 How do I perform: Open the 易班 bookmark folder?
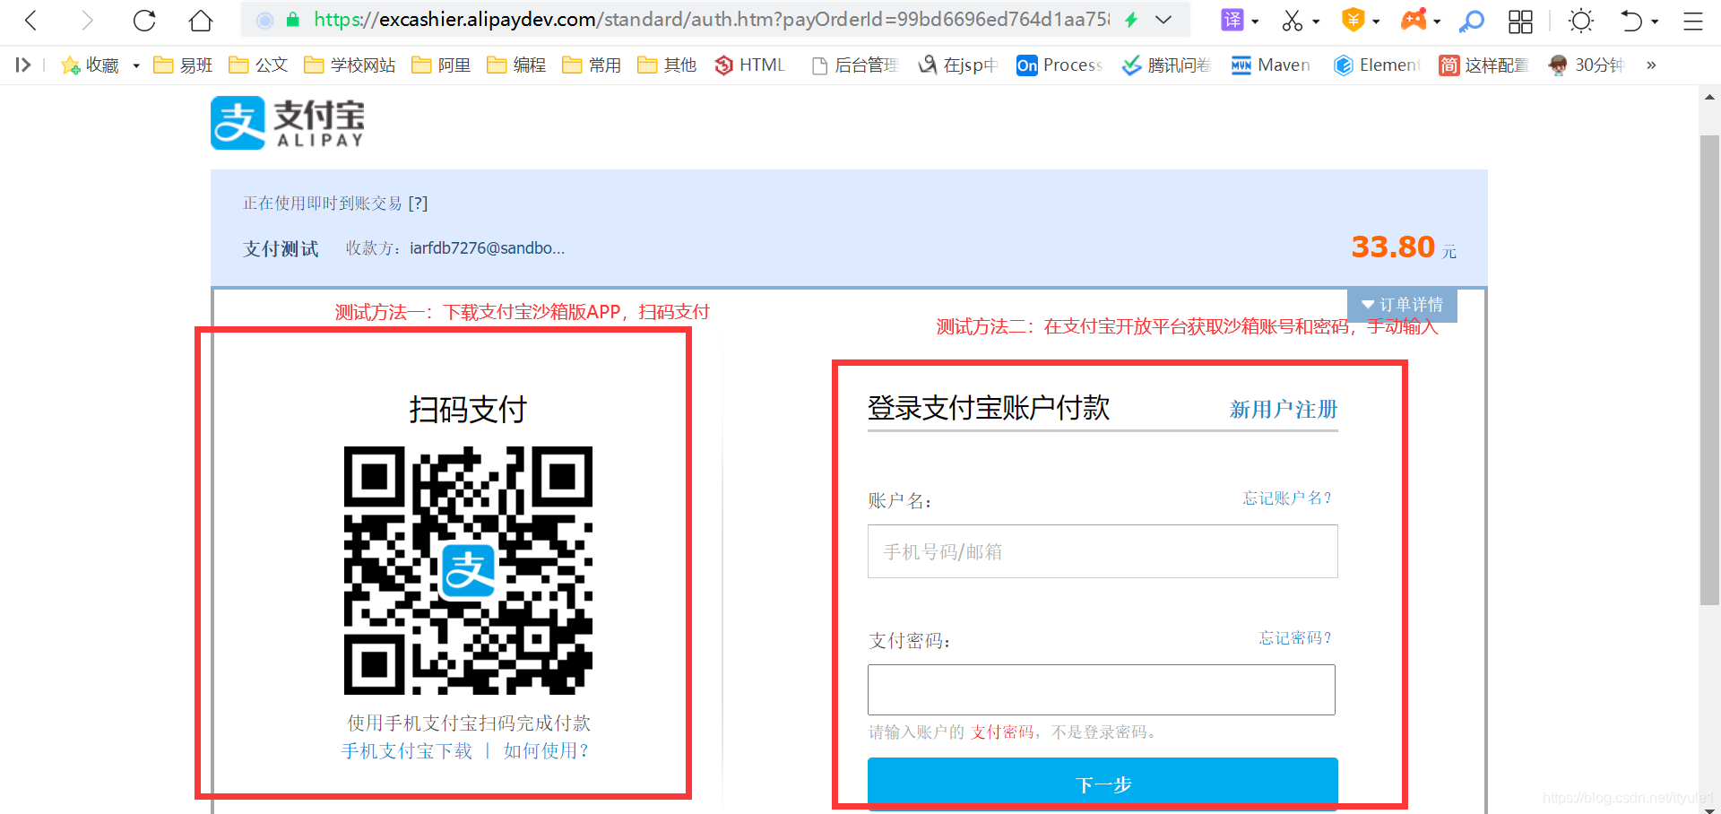[183, 65]
